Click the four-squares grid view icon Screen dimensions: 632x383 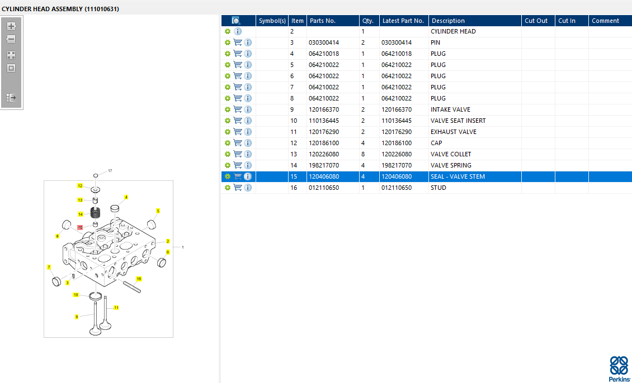coord(11,55)
